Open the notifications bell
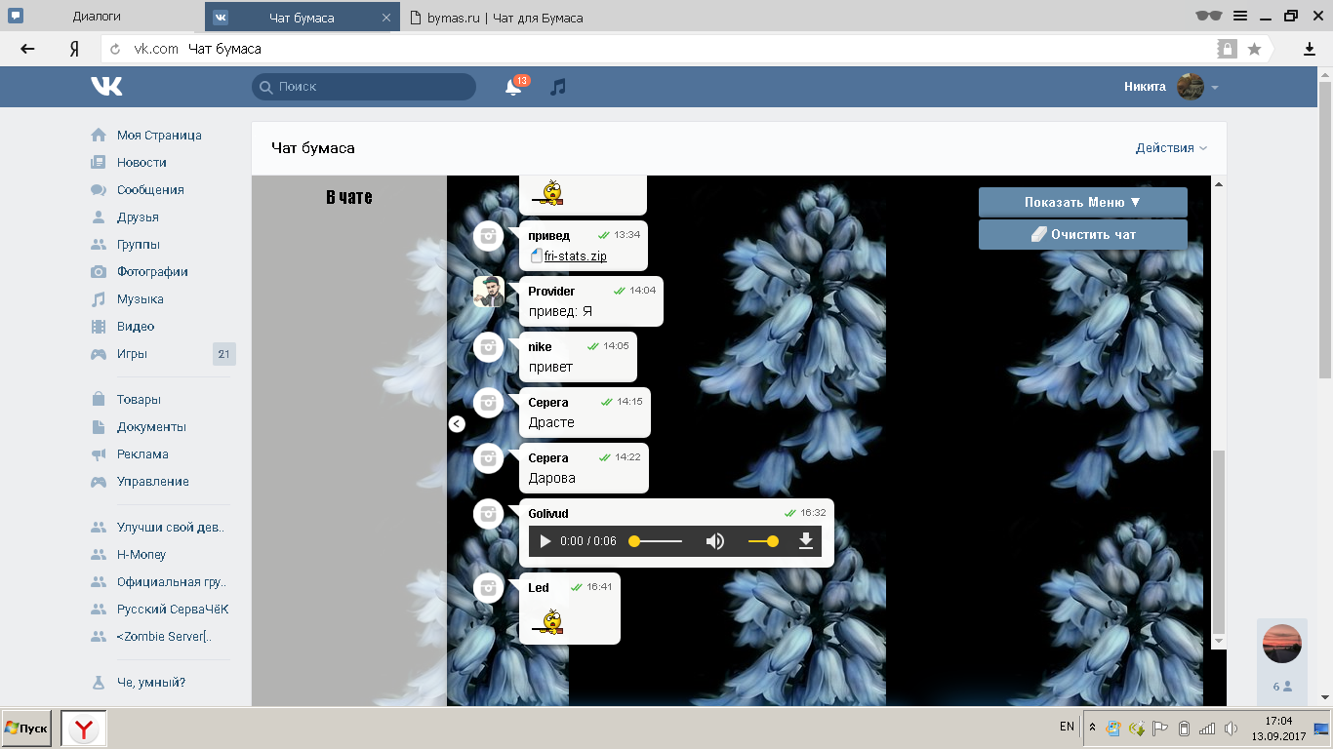This screenshot has height=749, width=1333. (x=513, y=88)
